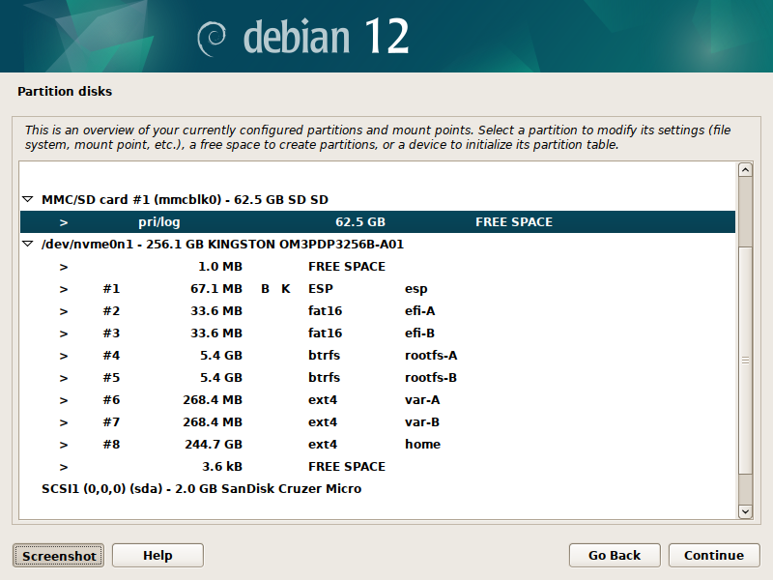Click the vertical scrollbar thumb
The width and height of the screenshot is (773, 580).
(745, 360)
